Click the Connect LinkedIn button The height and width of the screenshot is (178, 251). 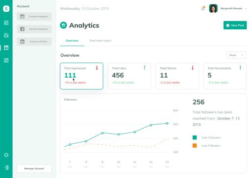pos(34,42)
